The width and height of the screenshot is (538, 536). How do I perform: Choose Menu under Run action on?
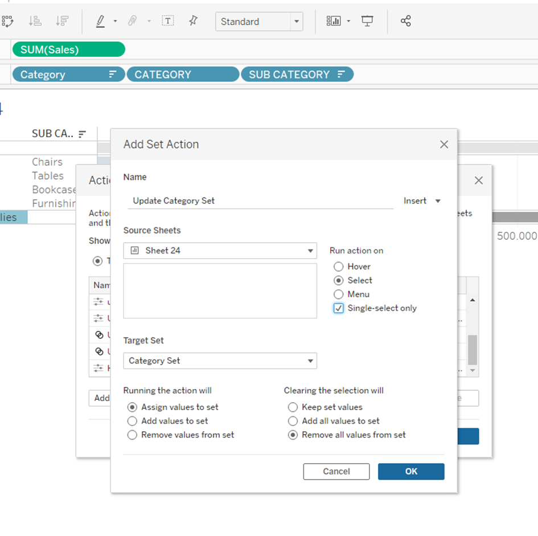tap(339, 294)
